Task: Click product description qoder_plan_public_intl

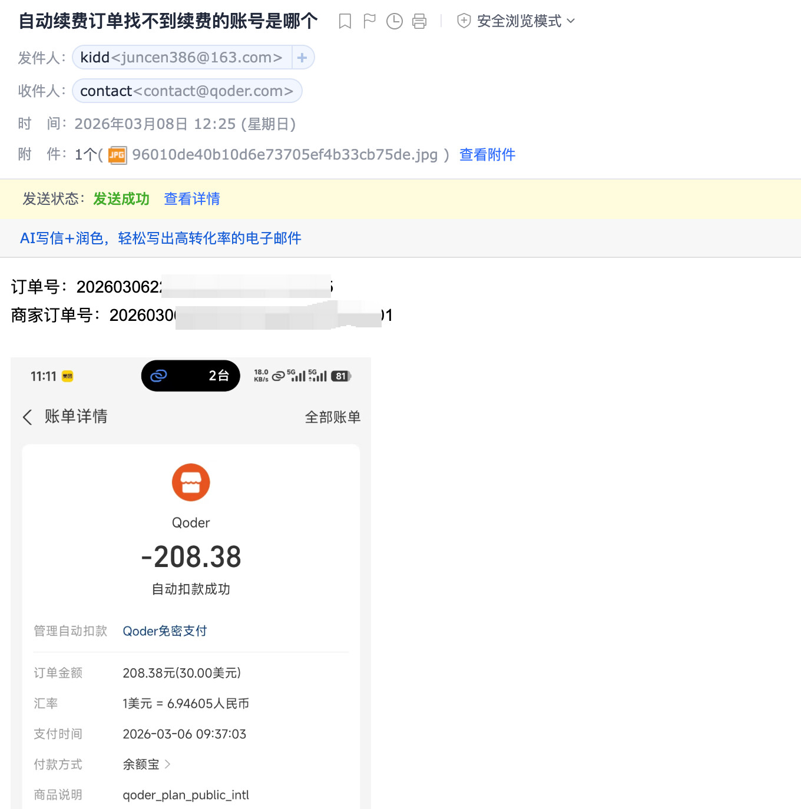Action: click(x=186, y=795)
